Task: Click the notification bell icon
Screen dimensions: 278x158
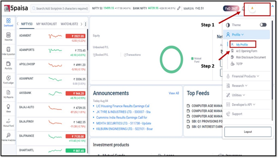Action: pyautogui.click(x=243, y=8)
